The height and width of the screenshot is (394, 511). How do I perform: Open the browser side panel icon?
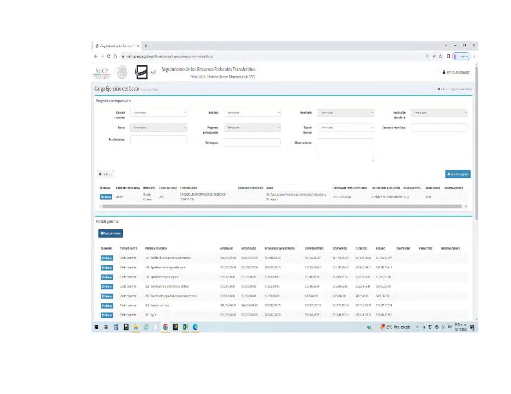click(449, 56)
